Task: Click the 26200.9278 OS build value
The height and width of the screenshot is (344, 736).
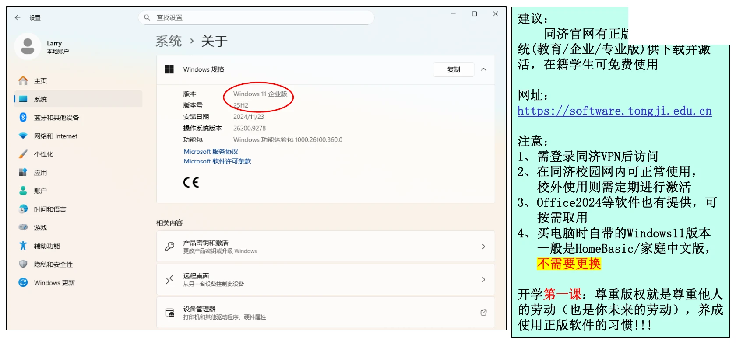Action: 250,128
